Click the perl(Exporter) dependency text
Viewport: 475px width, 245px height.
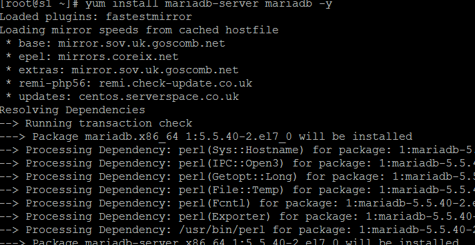tap(224, 216)
